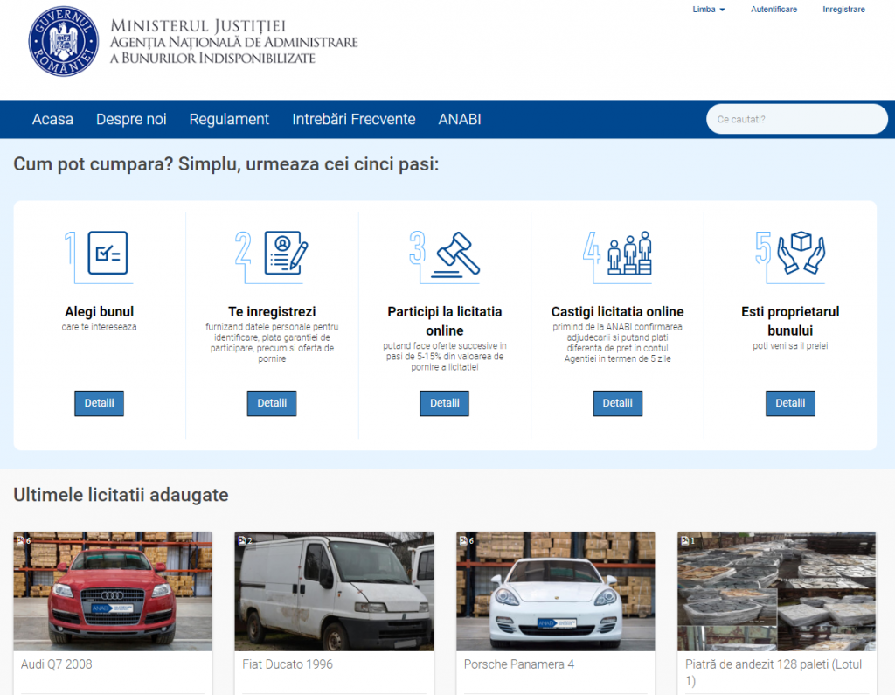This screenshot has height=695, width=895.
Task: Click Detalii under Participi la licitatia online
Action: [x=445, y=403]
